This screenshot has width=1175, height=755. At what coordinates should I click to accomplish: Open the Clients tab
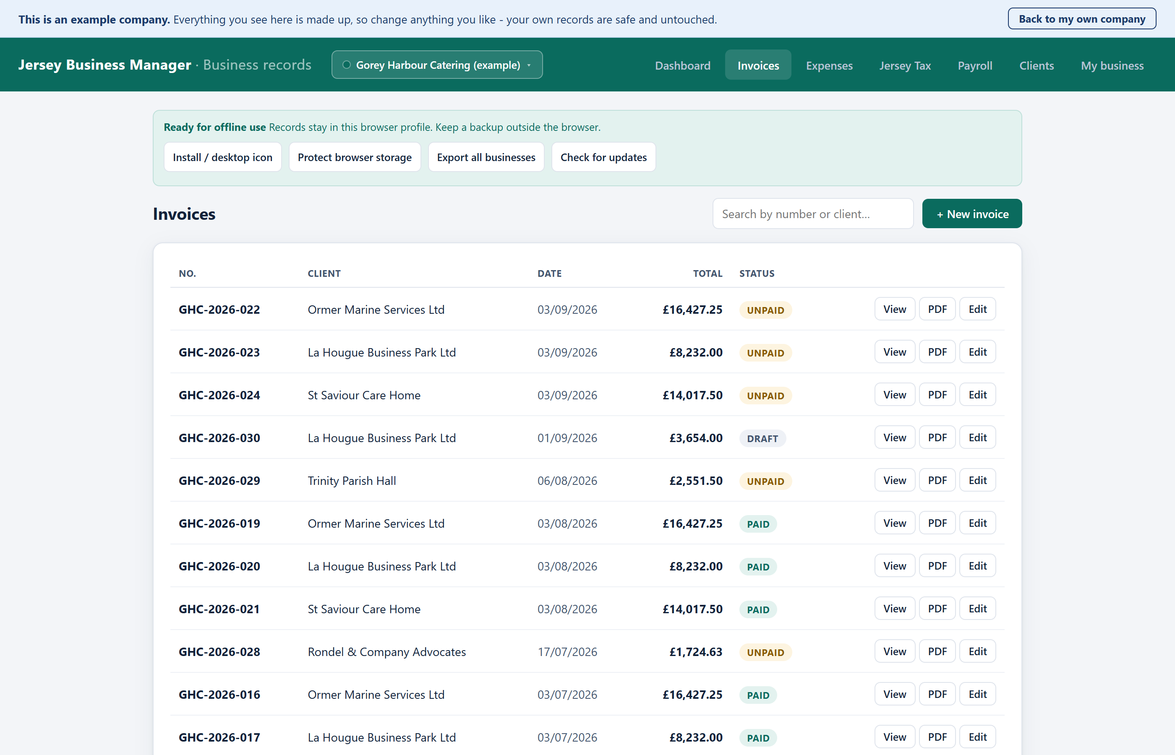coord(1036,65)
